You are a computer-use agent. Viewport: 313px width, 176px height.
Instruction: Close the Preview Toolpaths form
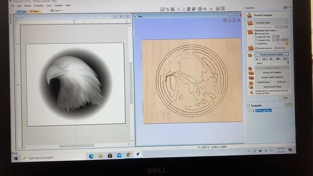pyautogui.click(x=286, y=98)
